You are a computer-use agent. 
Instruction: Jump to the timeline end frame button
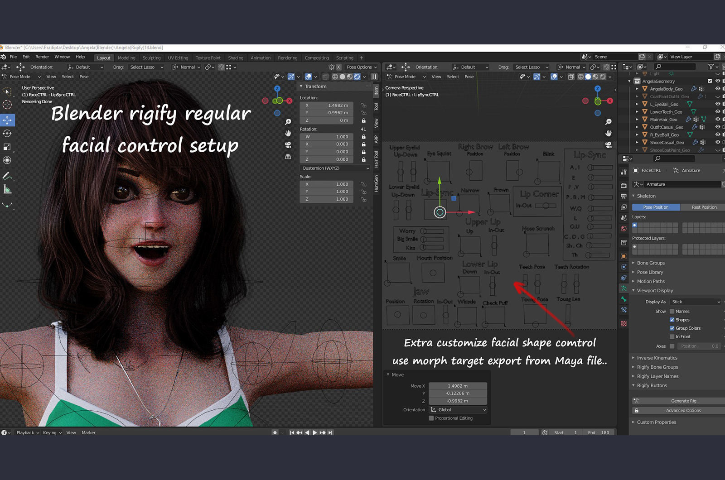[x=331, y=433]
